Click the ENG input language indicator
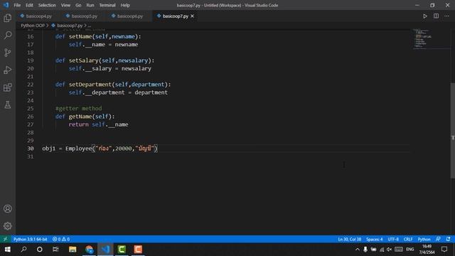This screenshot has height=256, width=455. (410, 250)
